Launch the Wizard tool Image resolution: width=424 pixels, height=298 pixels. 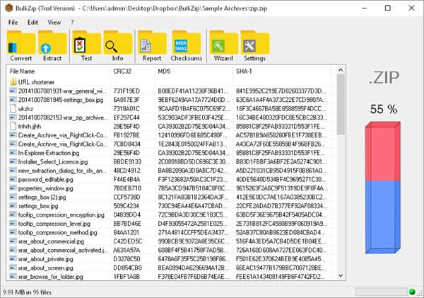coord(223,47)
